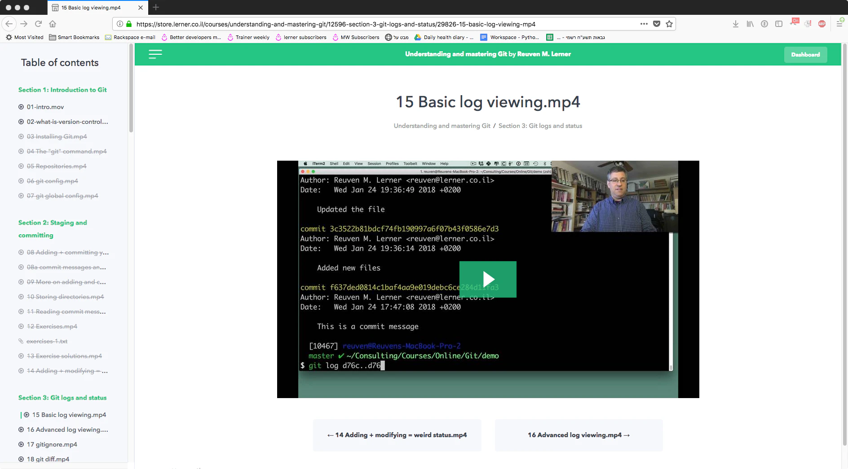The height and width of the screenshot is (469, 848).
Task: Open the Library icon in toolbar
Action: (x=750, y=24)
